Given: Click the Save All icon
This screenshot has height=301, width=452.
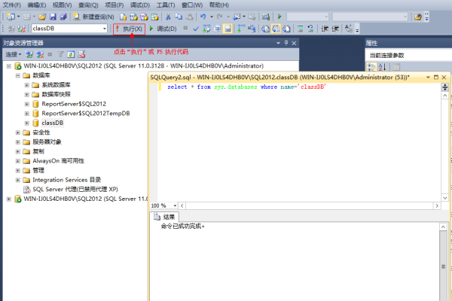Looking at the screenshot, I should (x=63, y=17).
